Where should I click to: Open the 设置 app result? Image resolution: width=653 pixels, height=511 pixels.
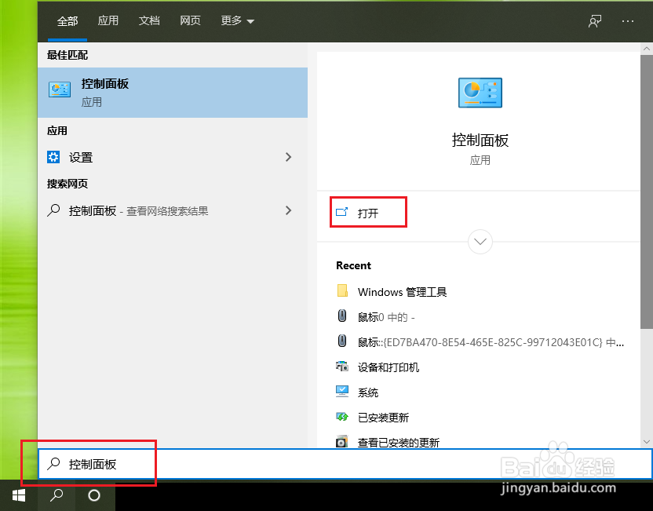point(173,157)
